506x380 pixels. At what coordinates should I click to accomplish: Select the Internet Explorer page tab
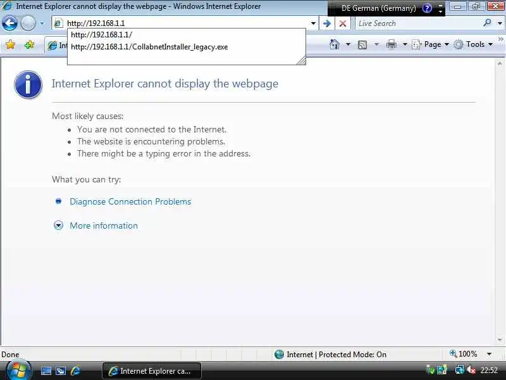(x=56, y=46)
